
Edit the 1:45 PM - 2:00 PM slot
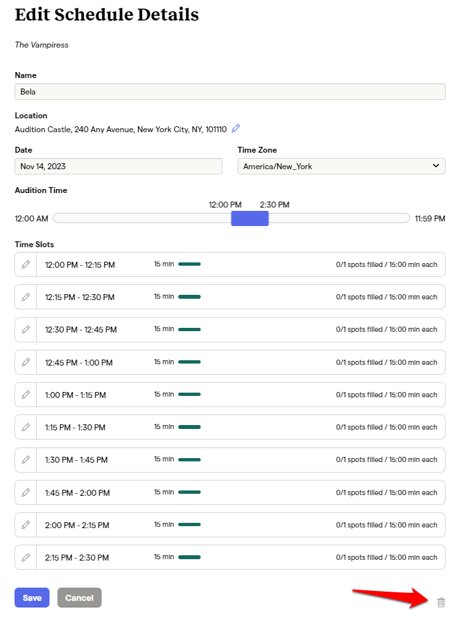pyautogui.click(x=26, y=492)
